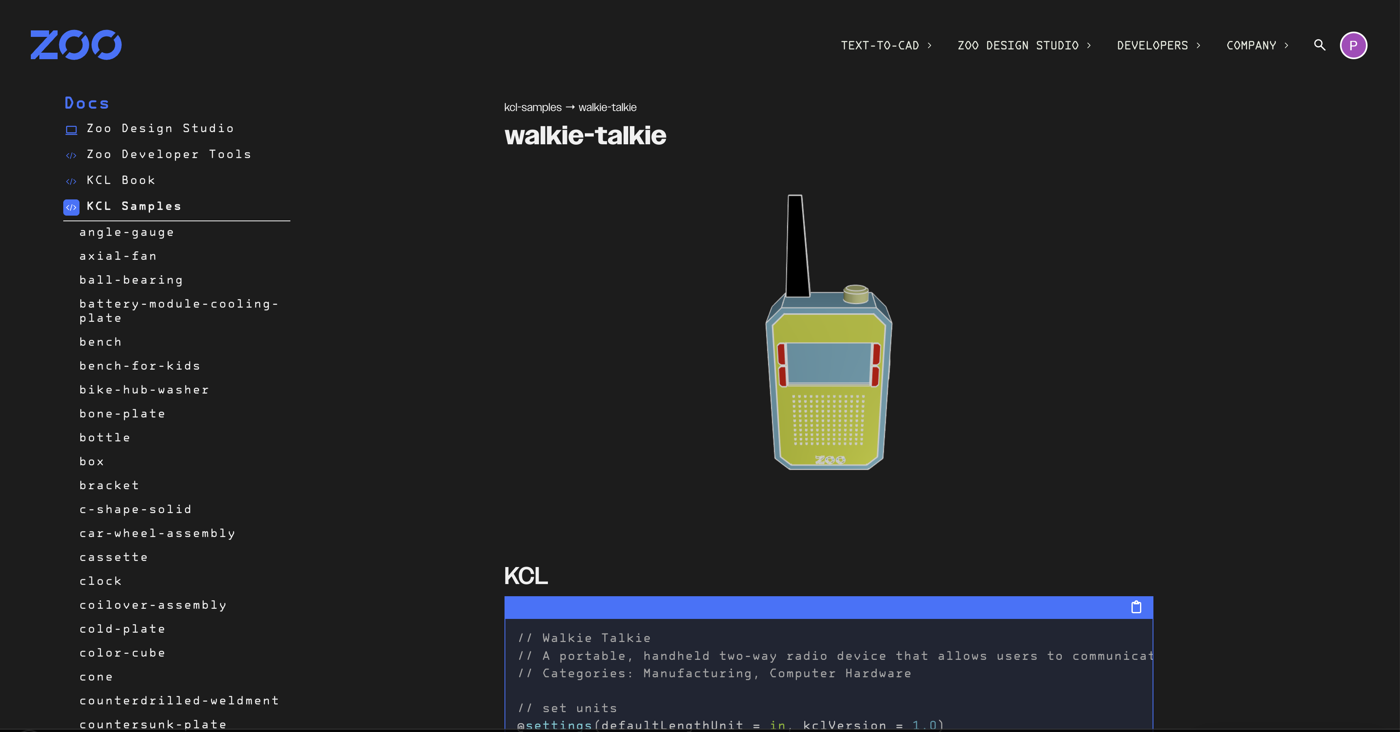Select the bike-hub-washer sample
Image resolution: width=1400 pixels, height=732 pixels.
(x=144, y=390)
